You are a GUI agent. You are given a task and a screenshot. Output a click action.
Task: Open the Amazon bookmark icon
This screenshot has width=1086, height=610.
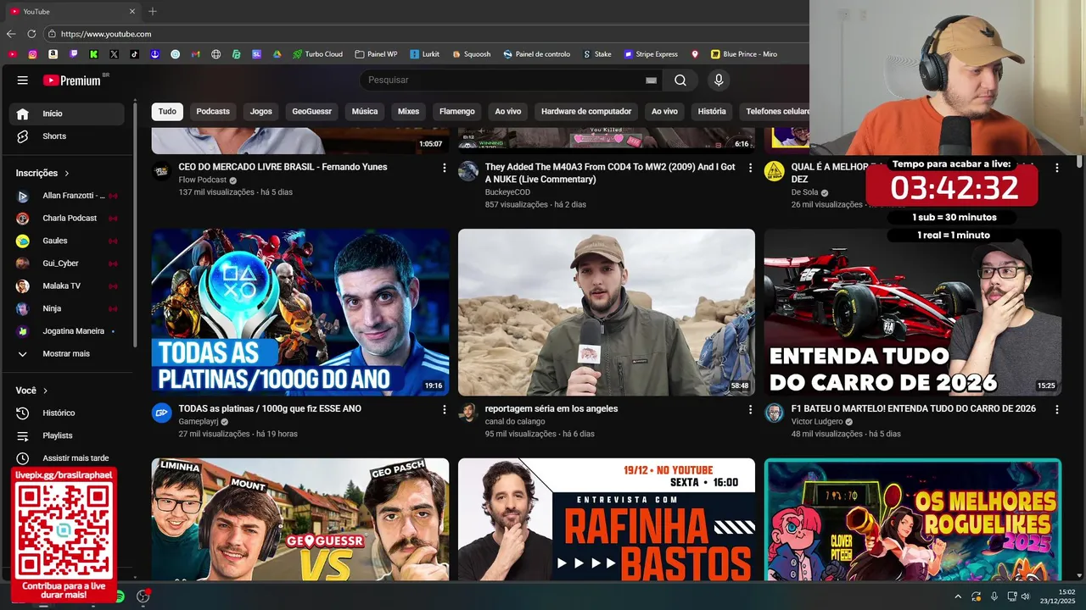click(53, 54)
